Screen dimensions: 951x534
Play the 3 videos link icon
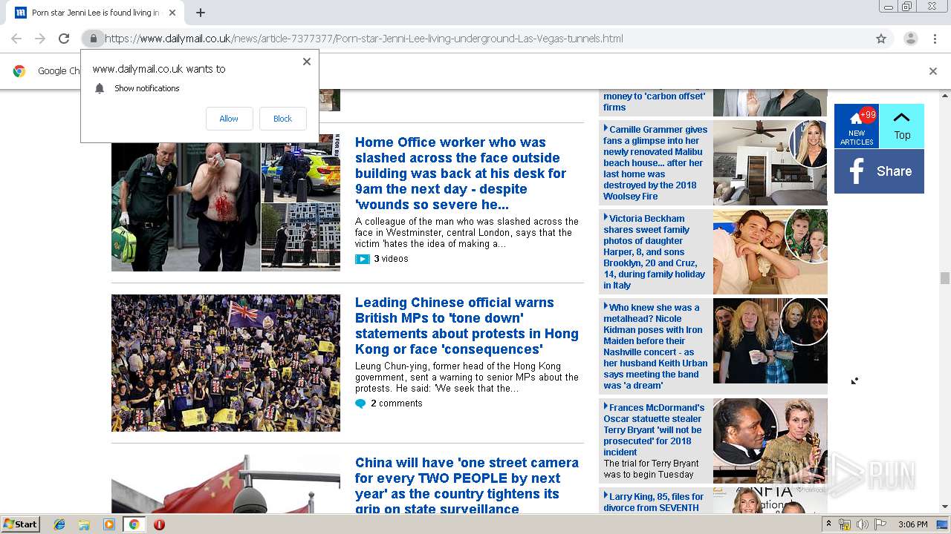coord(362,259)
